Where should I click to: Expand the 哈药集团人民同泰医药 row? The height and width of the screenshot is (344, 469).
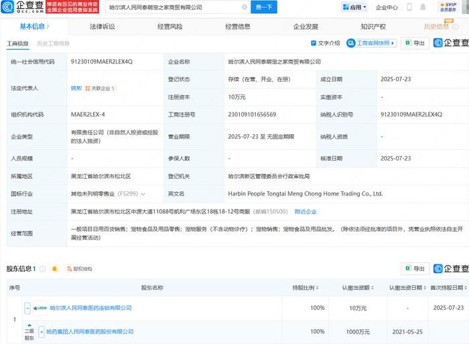pos(42,331)
